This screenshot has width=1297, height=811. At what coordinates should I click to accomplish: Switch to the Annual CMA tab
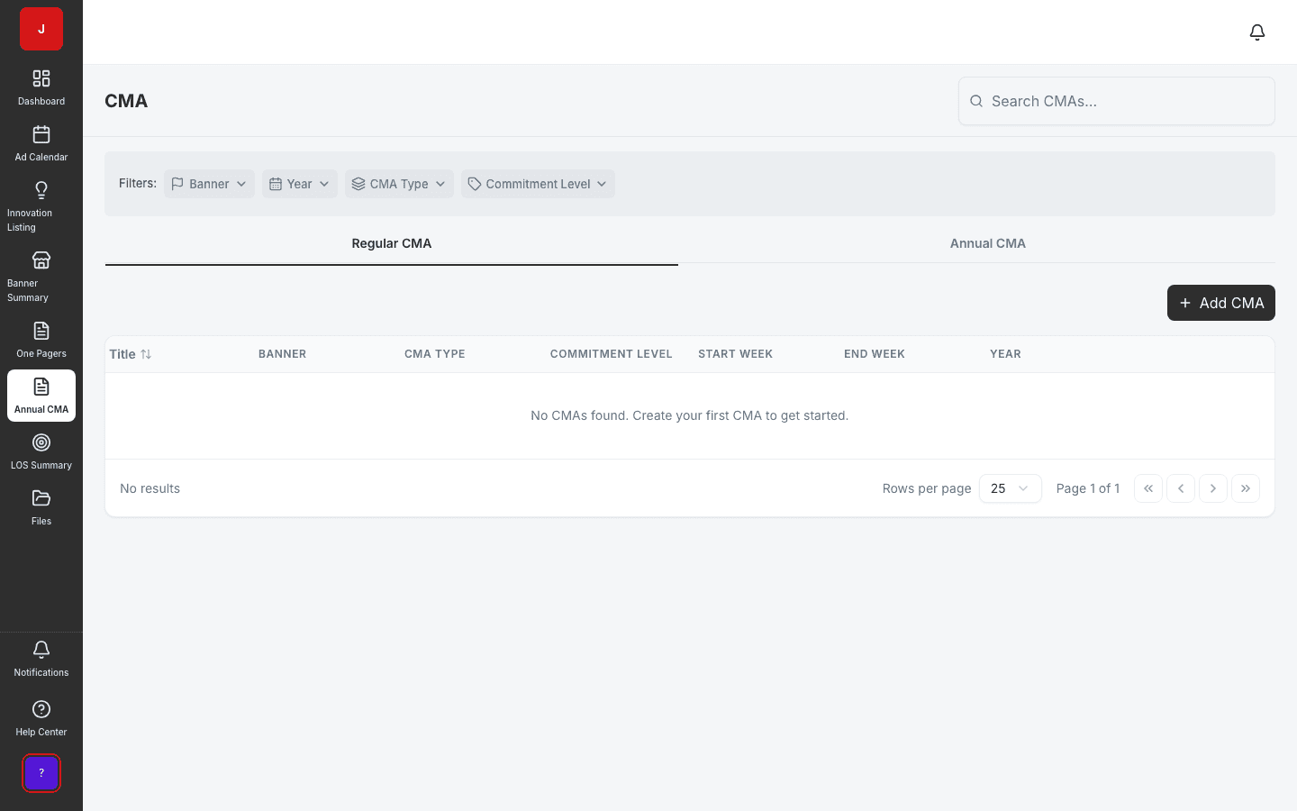987,244
